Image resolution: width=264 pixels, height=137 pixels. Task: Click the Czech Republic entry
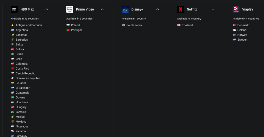25,74
